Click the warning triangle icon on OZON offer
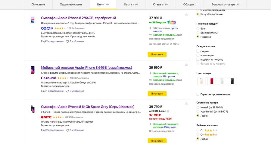The image size is (271, 143). click(186, 15)
